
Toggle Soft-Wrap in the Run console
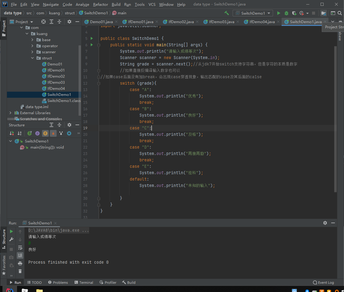(20, 248)
